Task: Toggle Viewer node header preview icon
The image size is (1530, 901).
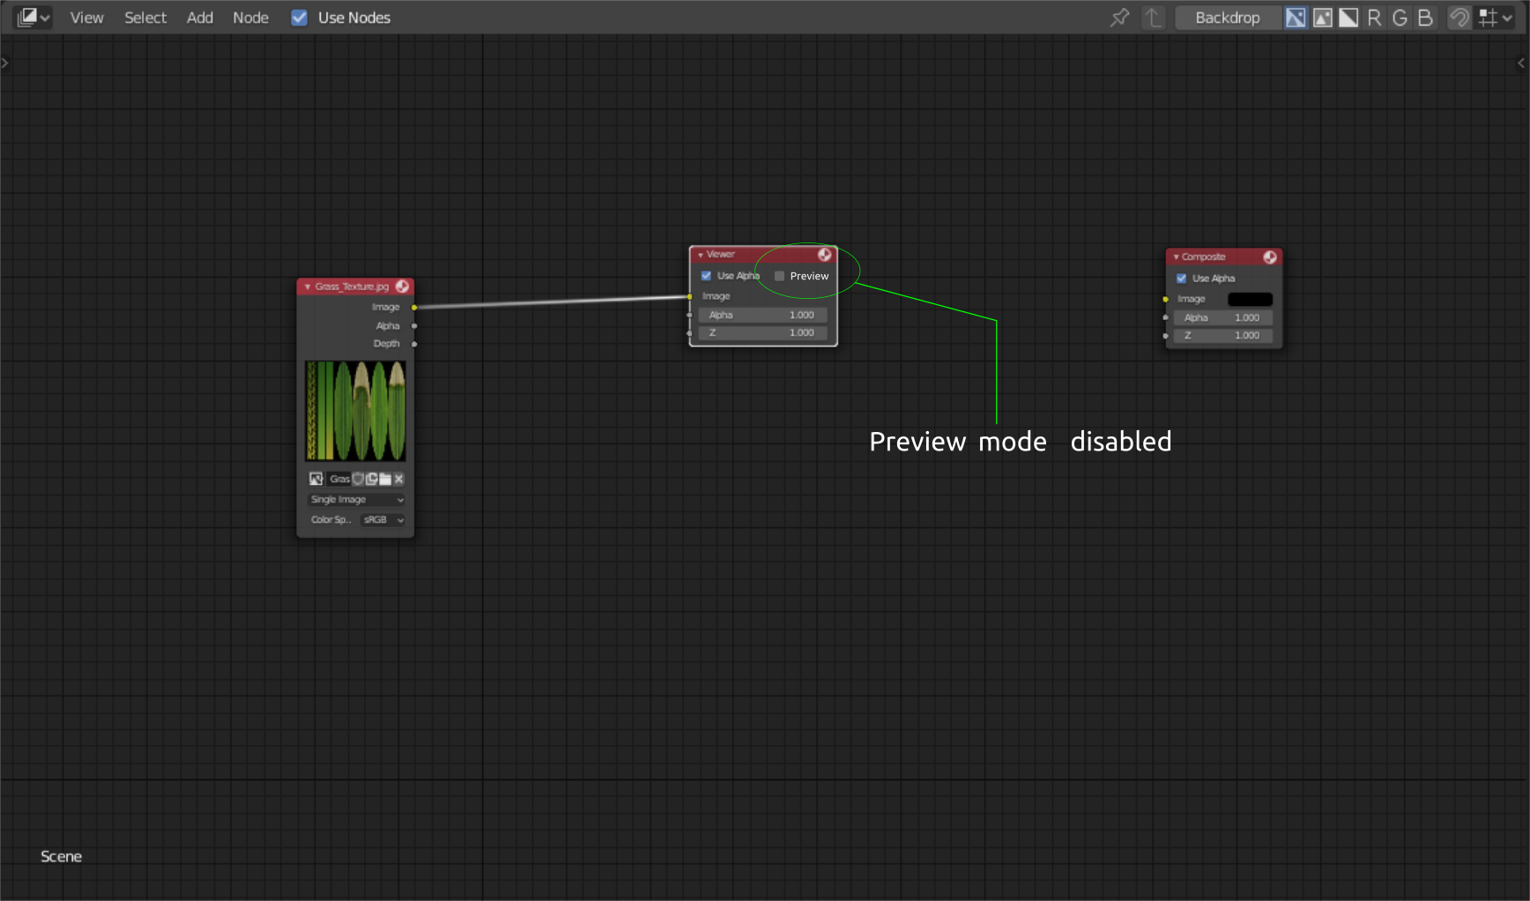Action: click(x=825, y=255)
